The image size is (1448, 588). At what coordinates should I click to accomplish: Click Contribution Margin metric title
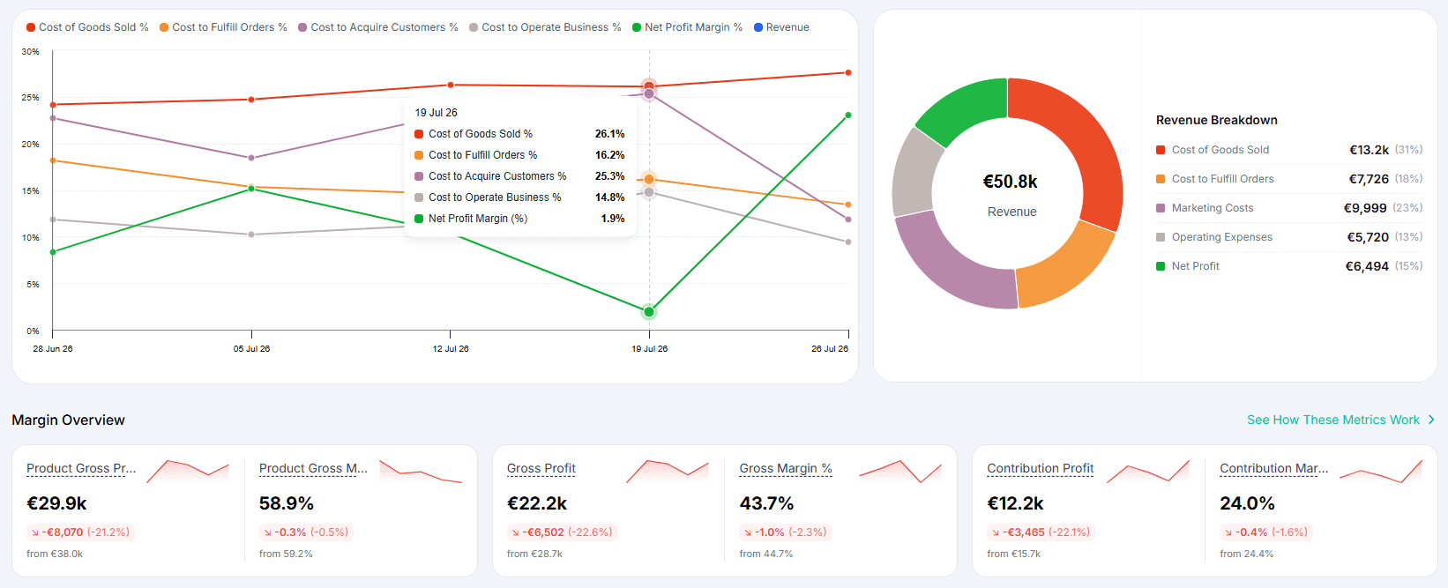(1274, 468)
